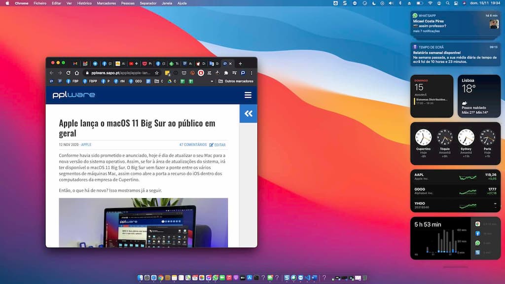
Task: Go forward in Chrome history
Action: point(60,73)
